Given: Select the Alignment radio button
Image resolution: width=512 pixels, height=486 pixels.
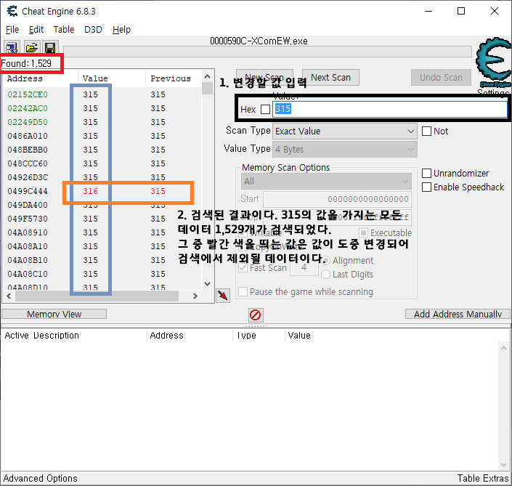Looking at the screenshot, I should click(325, 261).
